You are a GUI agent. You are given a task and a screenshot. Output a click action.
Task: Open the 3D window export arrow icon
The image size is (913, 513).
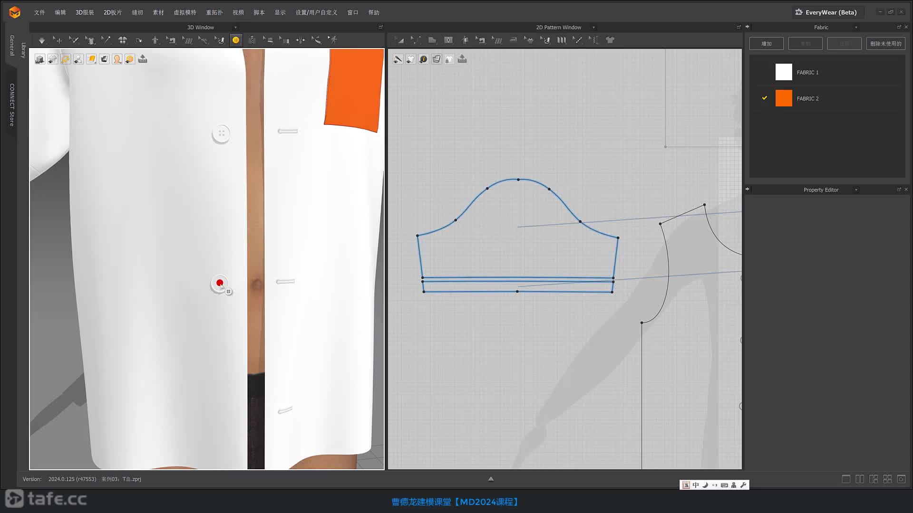coord(143,59)
